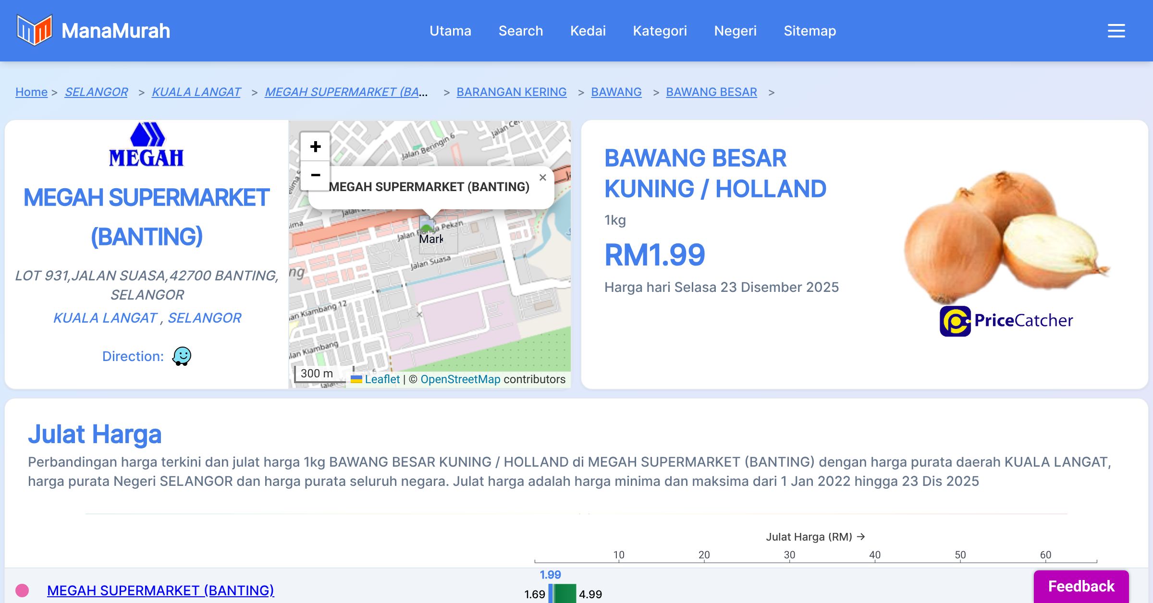This screenshot has width=1153, height=603.
Task: Click the green price range bar
Action: point(565,594)
